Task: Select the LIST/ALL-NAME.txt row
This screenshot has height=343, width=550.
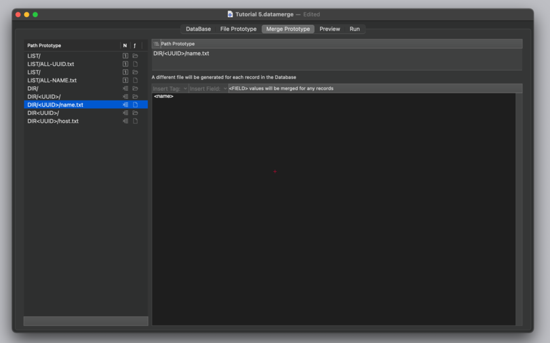Action: coord(86,80)
